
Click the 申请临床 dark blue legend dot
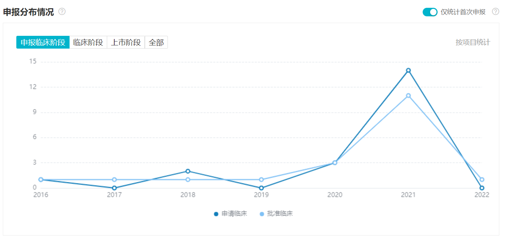point(216,214)
